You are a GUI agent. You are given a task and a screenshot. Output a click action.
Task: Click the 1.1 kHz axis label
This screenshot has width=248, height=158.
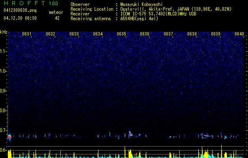click(4, 51)
